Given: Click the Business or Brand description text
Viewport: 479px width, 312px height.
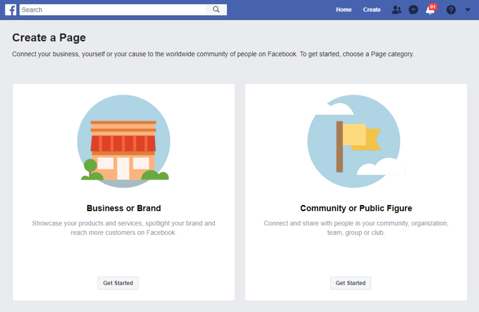Looking at the screenshot, I should [x=123, y=227].
